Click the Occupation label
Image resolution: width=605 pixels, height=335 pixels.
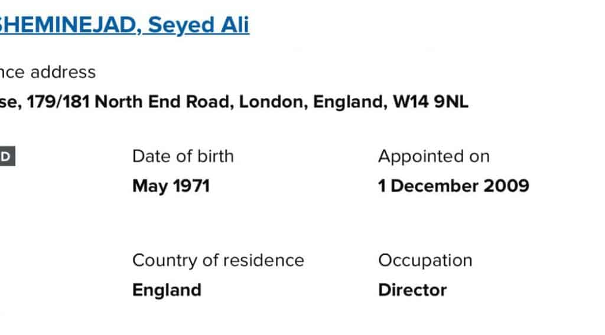[425, 260]
